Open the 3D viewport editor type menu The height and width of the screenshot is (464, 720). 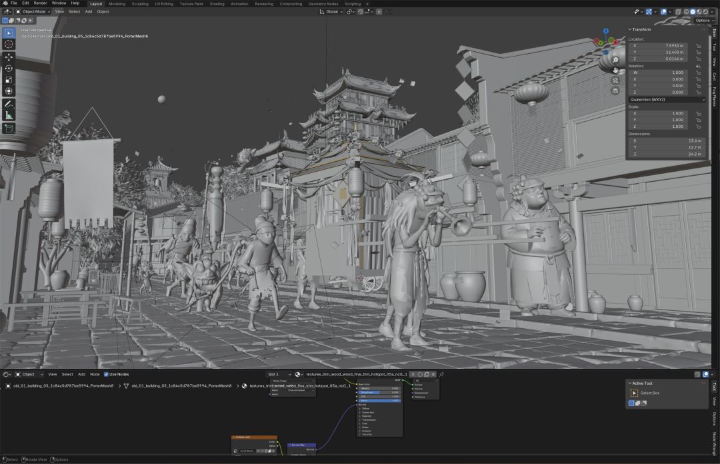(x=7, y=12)
